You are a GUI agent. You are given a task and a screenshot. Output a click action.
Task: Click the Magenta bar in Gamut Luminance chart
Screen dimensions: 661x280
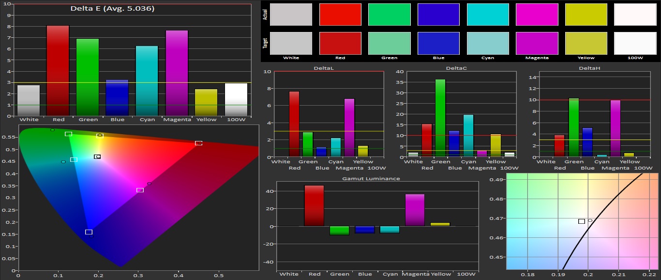click(415, 210)
